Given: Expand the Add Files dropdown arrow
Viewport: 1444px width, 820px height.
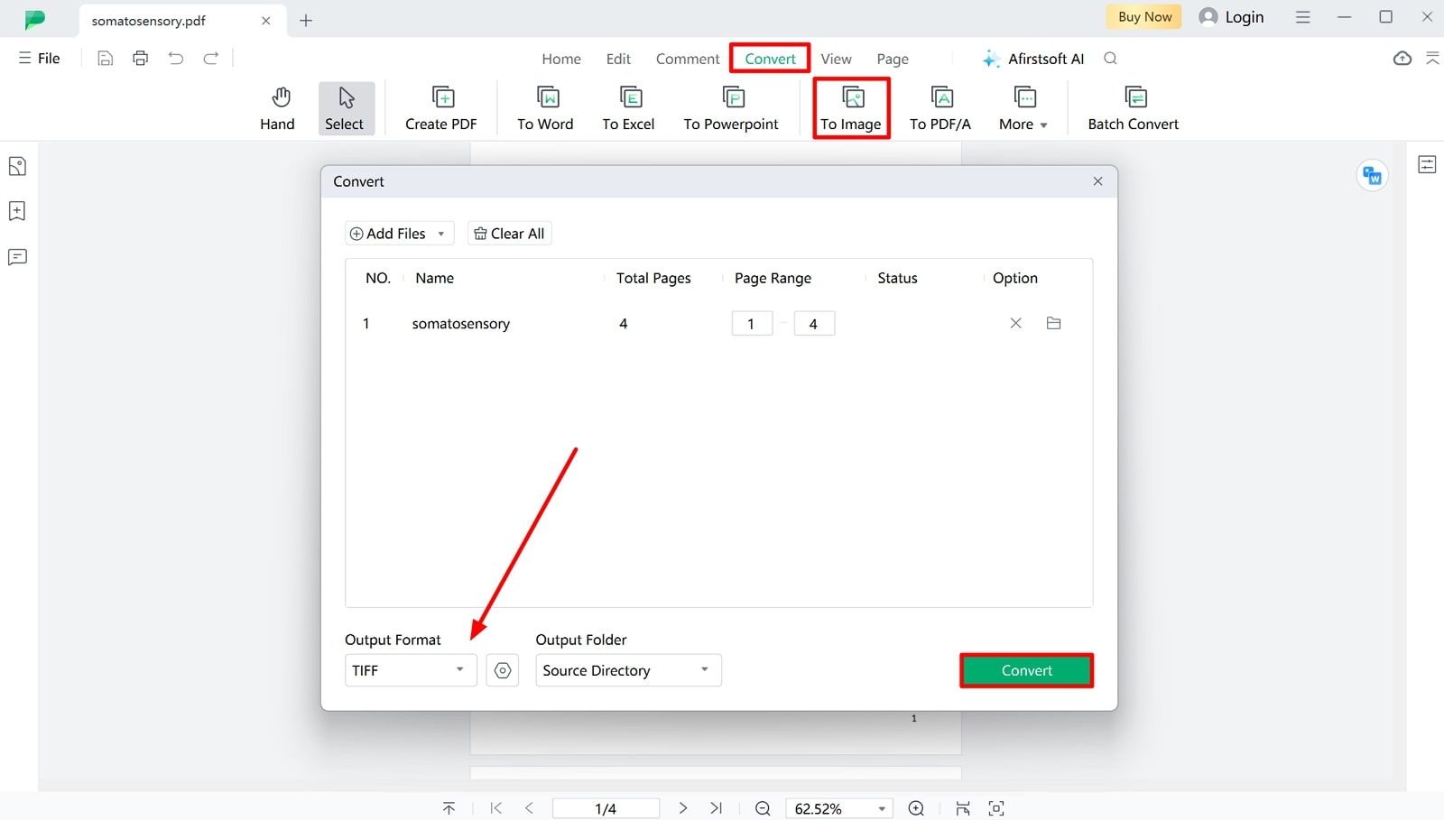Looking at the screenshot, I should tap(441, 234).
